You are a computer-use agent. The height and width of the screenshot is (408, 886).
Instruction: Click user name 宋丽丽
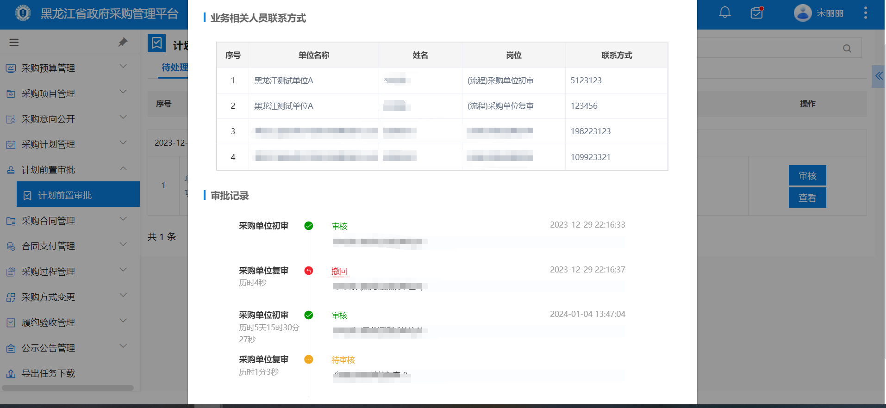click(830, 13)
